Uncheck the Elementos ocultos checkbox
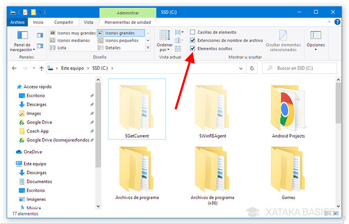This screenshot has width=349, height=224. point(193,48)
